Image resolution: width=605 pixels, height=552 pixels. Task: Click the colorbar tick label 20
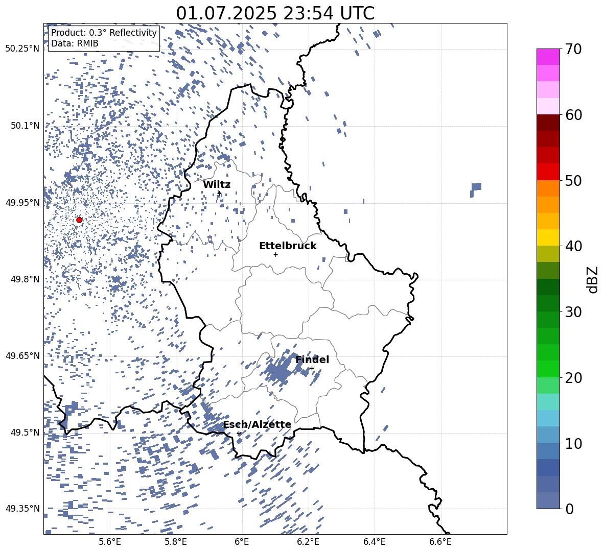click(x=573, y=378)
